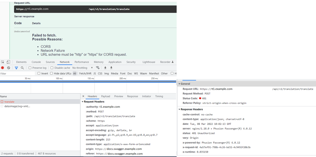Toggle the device toolbar icon

click(x=8, y=62)
